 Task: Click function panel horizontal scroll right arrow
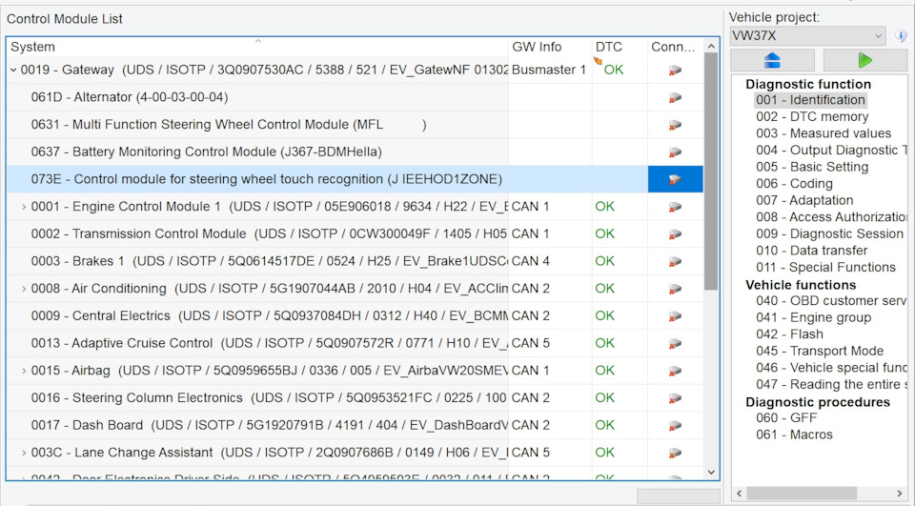point(900,494)
